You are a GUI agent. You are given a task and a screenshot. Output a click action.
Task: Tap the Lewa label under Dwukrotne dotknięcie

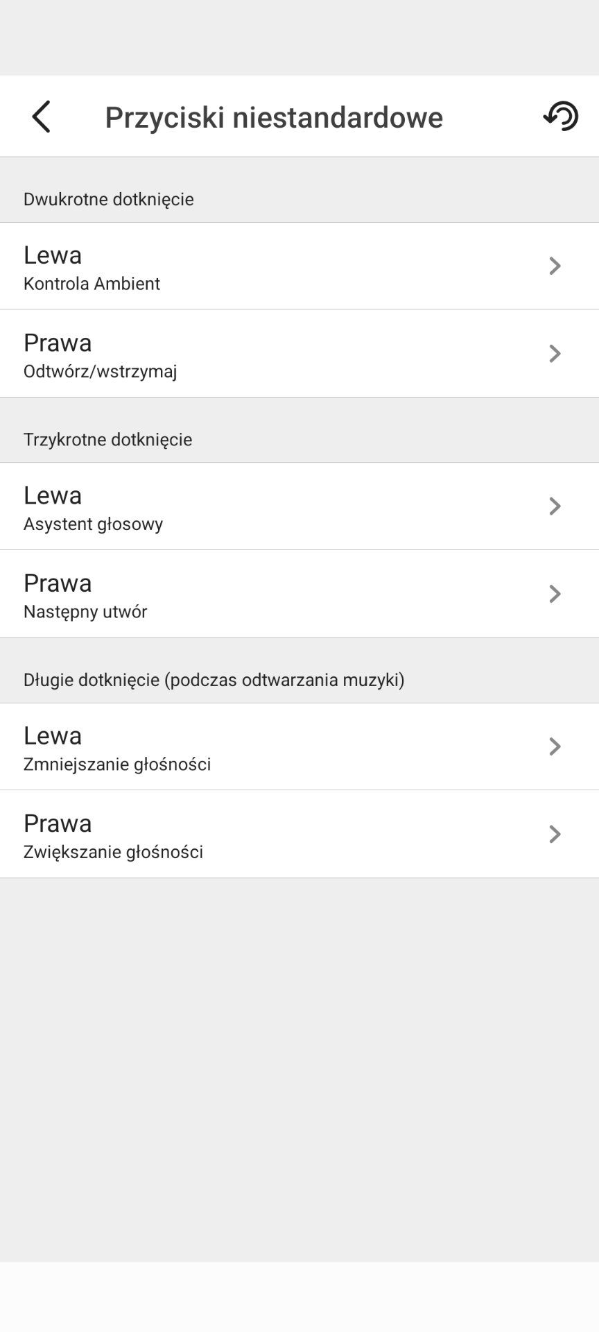coord(53,255)
